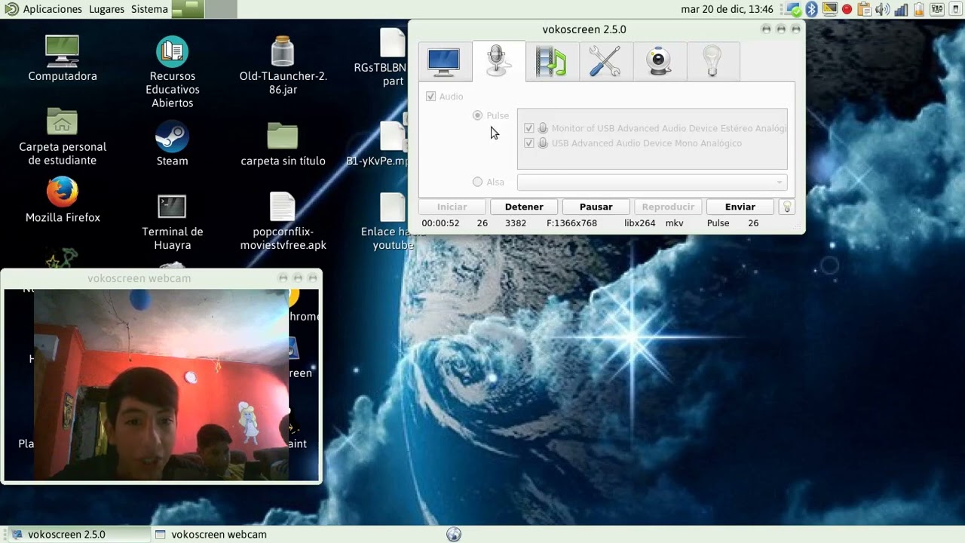Pause recording with Pausar button

click(x=596, y=207)
